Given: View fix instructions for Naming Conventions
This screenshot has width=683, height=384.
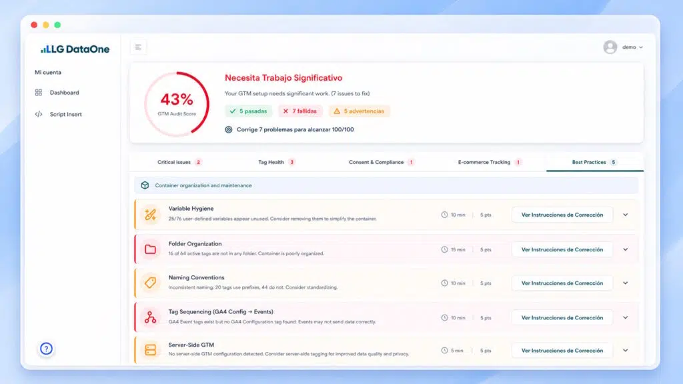Looking at the screenshot, I should coord(562,283).
